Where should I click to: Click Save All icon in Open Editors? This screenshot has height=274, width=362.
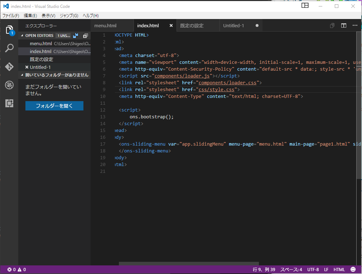tap(76, 36)
